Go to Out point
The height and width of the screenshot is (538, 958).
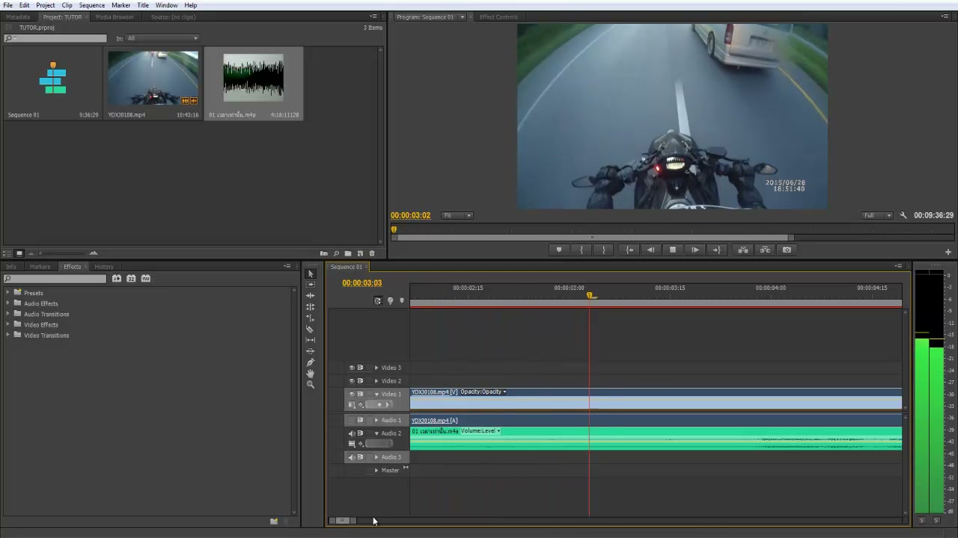(x=717, y=250)
